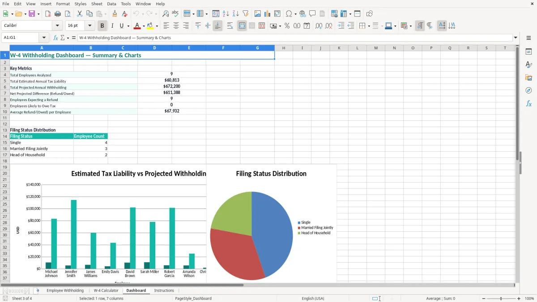
Task: Click the zoom in plus button
Action: tap(519, 298)
